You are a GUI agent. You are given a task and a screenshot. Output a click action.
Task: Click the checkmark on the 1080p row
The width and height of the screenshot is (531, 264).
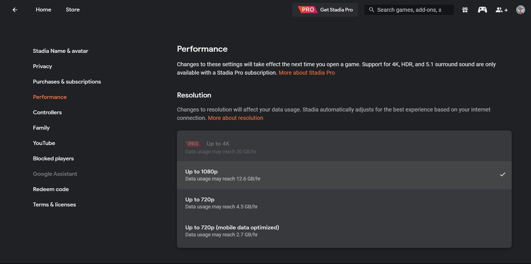pos(502,175)
